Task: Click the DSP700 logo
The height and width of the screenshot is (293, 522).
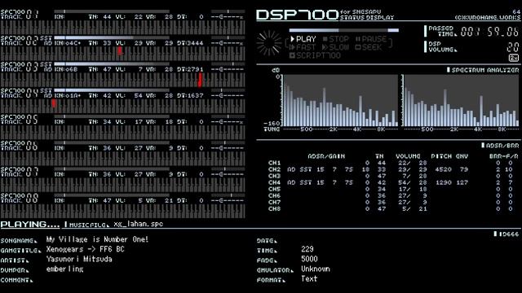Action: (x=297, y=15)
